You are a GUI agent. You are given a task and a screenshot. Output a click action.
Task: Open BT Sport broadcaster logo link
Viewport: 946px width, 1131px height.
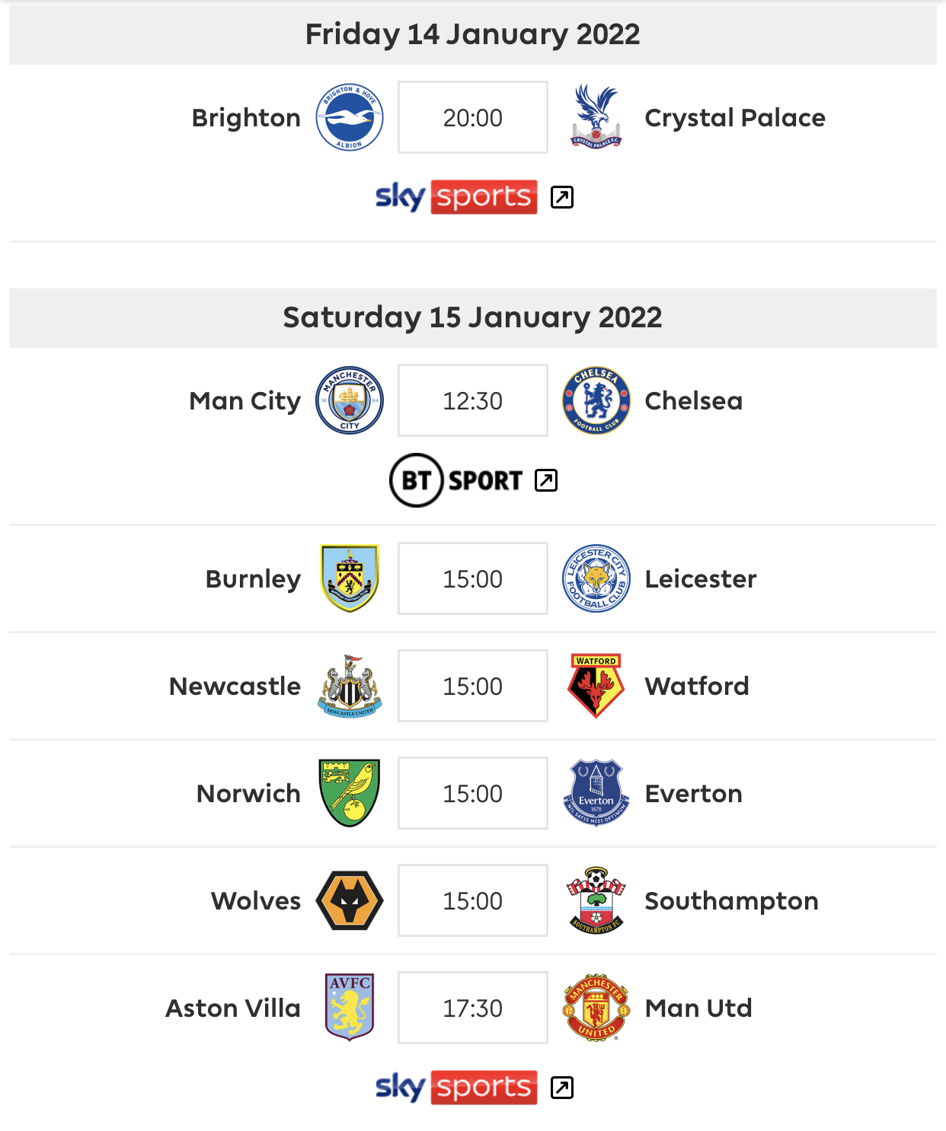tap(456, 480)
